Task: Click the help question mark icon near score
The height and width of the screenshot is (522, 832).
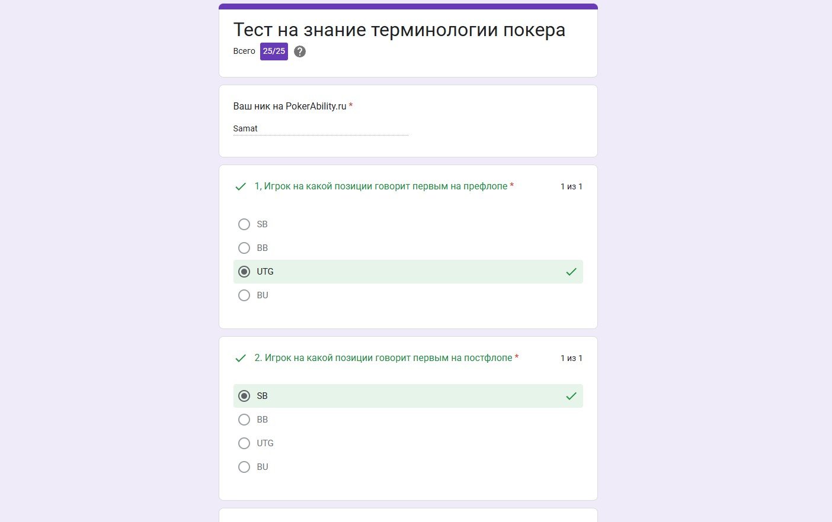Action: click(x=300, y=51)
